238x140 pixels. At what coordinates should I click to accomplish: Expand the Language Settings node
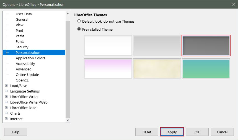tap(6, 91)
